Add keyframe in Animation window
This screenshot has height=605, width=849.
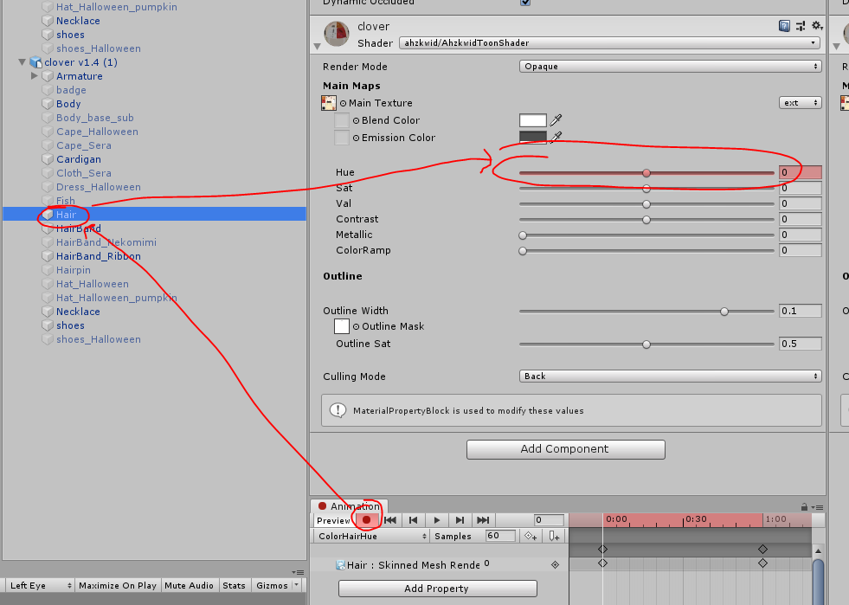pos(531,536)
